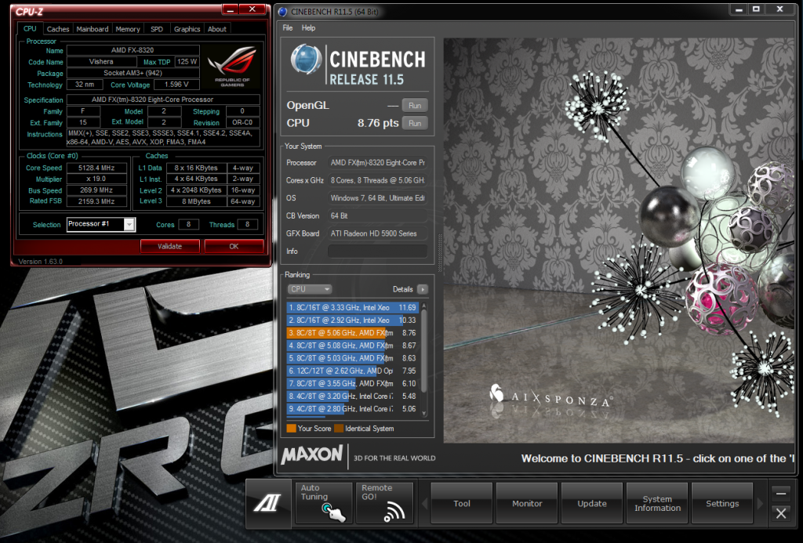Select ranking row 8, 4C/8T @ 3.20 GHz
Screen dimensions: 803x543
(x=353, y=396)
